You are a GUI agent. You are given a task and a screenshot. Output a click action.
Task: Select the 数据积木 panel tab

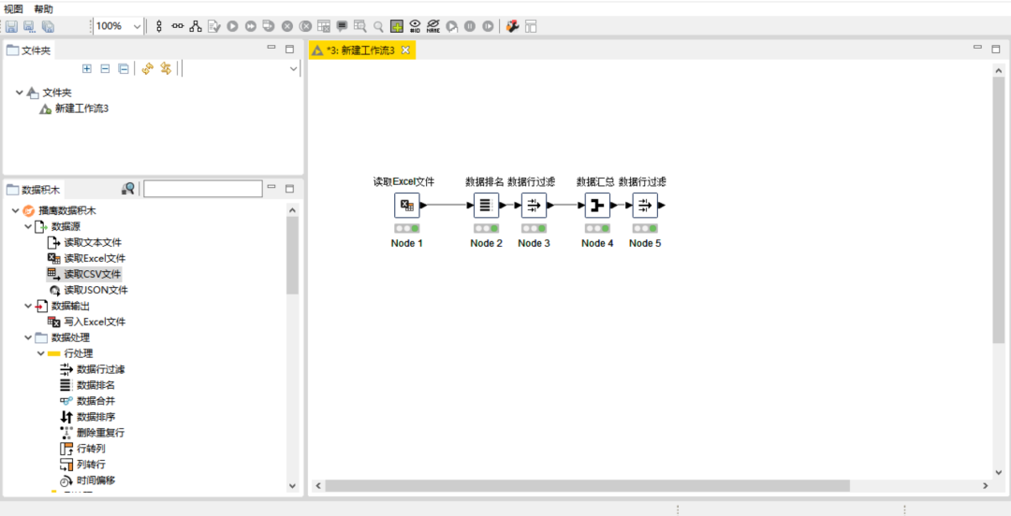tap(34, 190)
